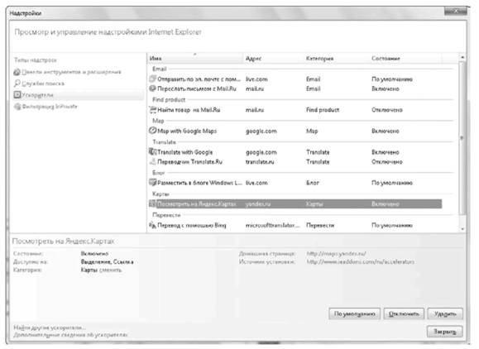The height and width of the screenshot is (349, 479).
Task: Click the Map with Google Maps icon
Action: pyautogui.click(x=152, y=131)
